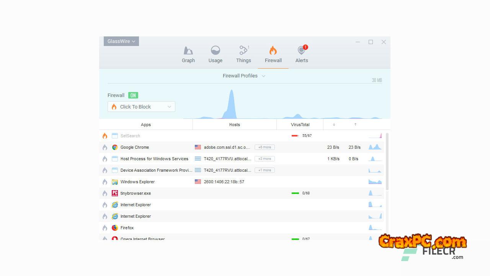Open the Things network devices icon
490x276 pixels.
click(243, 51)
